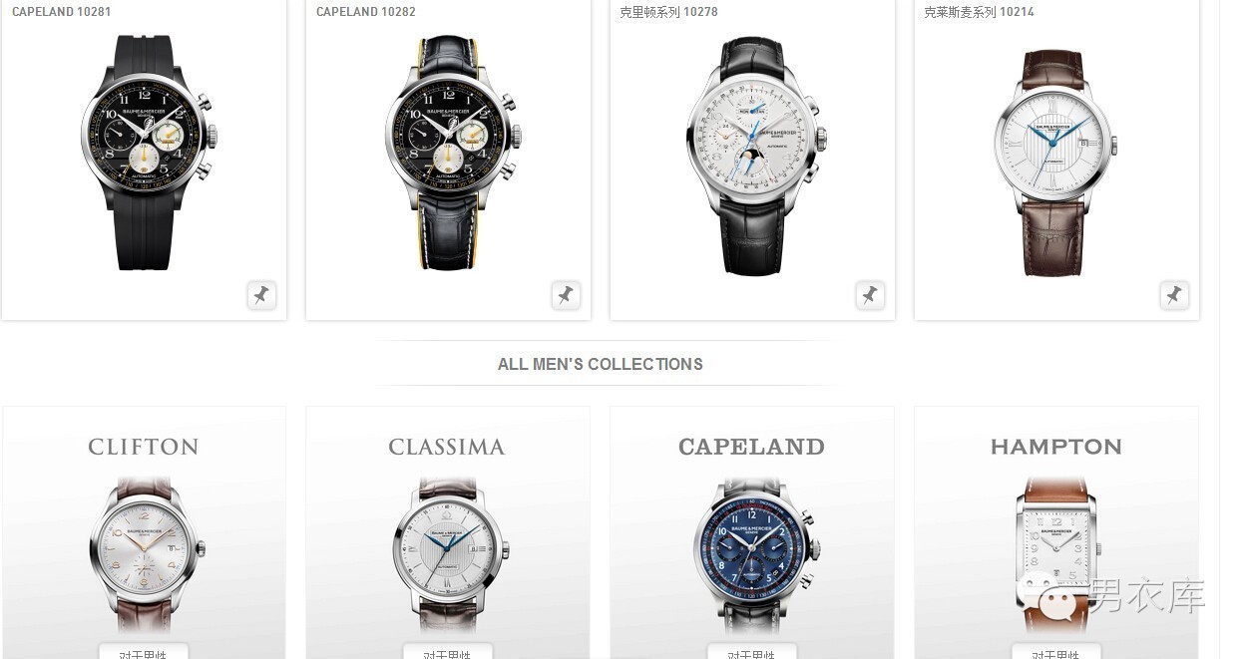Pin the Capeland 10281 watch
The height and width of the screenshot is (659, 1248).
coord(261,295)
